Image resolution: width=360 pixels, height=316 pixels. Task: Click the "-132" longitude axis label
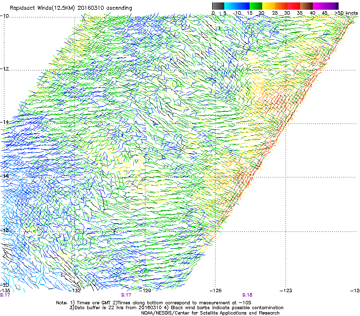(x=75, y=291)
